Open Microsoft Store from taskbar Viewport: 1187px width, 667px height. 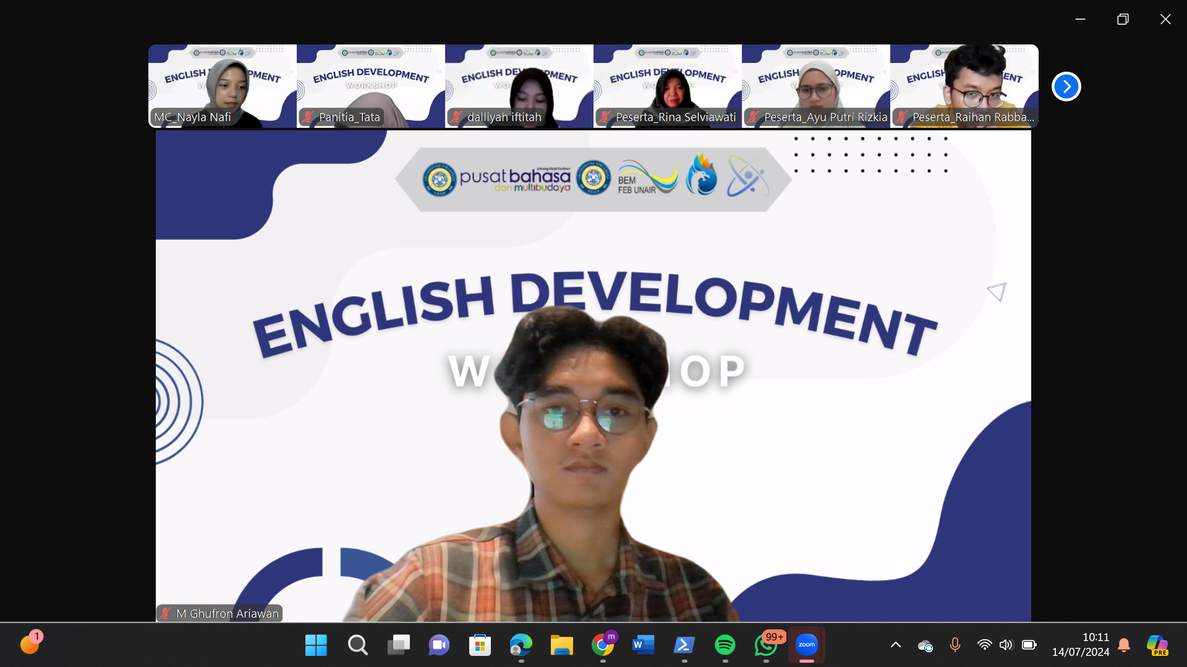(x=480, y=645)
